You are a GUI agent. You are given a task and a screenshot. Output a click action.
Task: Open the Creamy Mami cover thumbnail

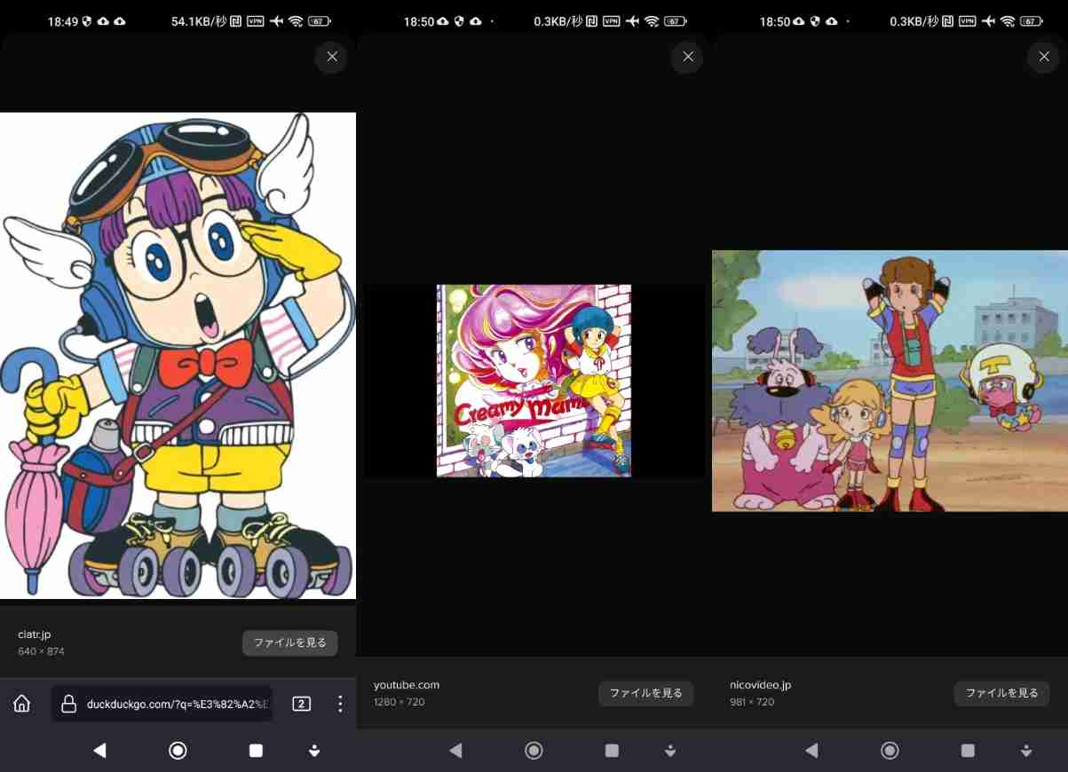(x=534, y=381)
